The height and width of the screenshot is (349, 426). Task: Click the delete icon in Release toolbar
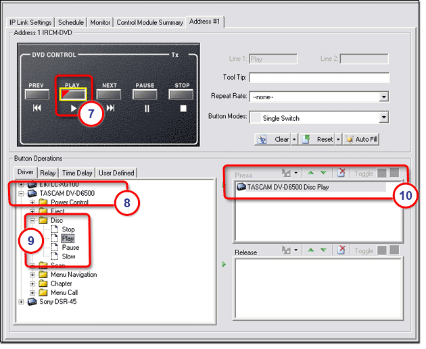(x=342, y=251)
